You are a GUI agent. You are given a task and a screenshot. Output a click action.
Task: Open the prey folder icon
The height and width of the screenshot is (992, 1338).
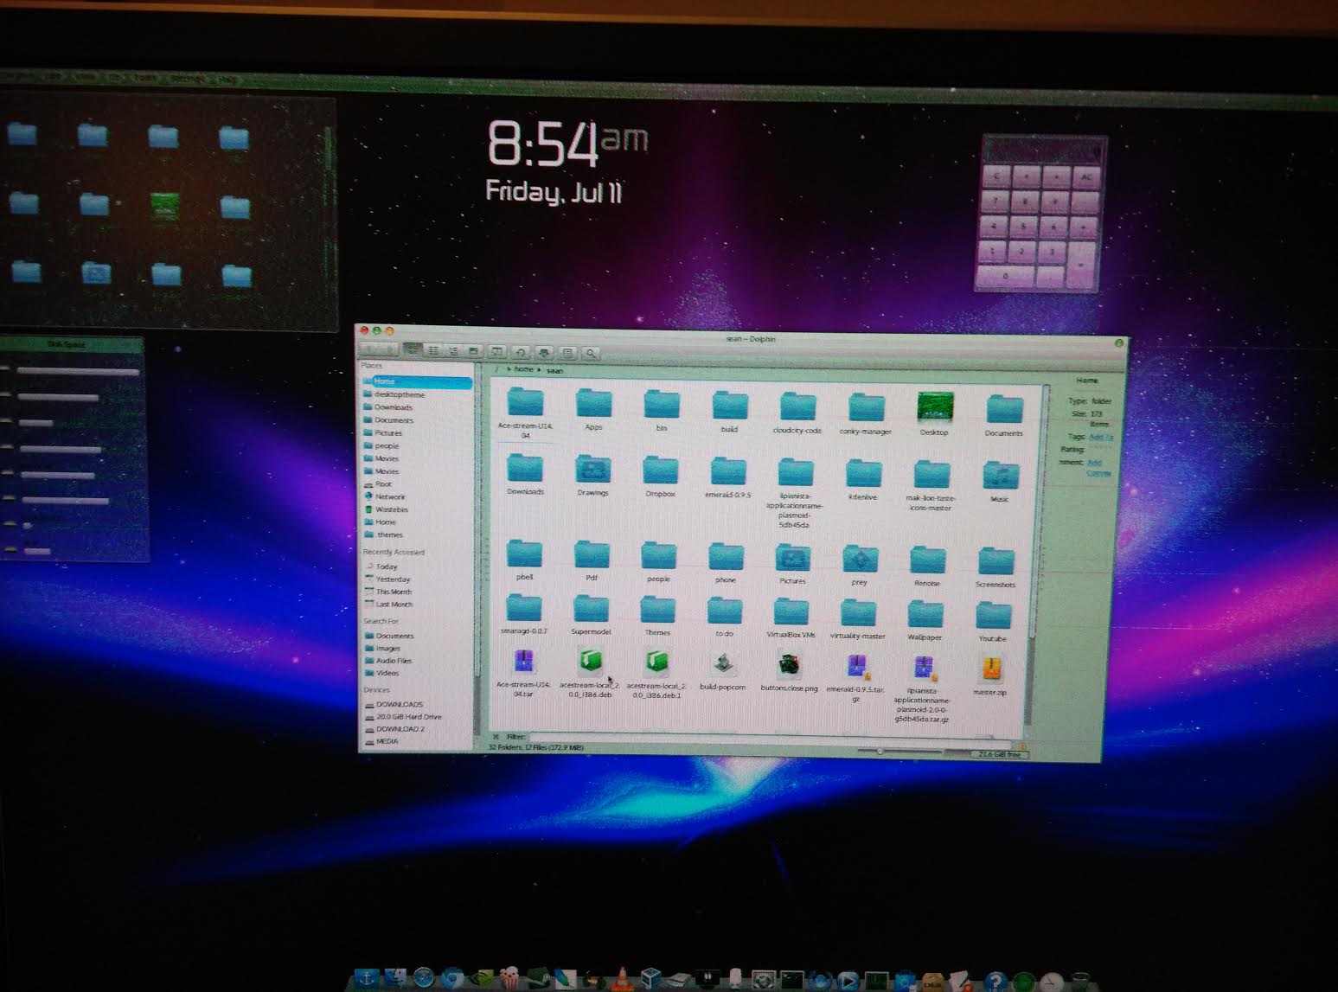860,560
